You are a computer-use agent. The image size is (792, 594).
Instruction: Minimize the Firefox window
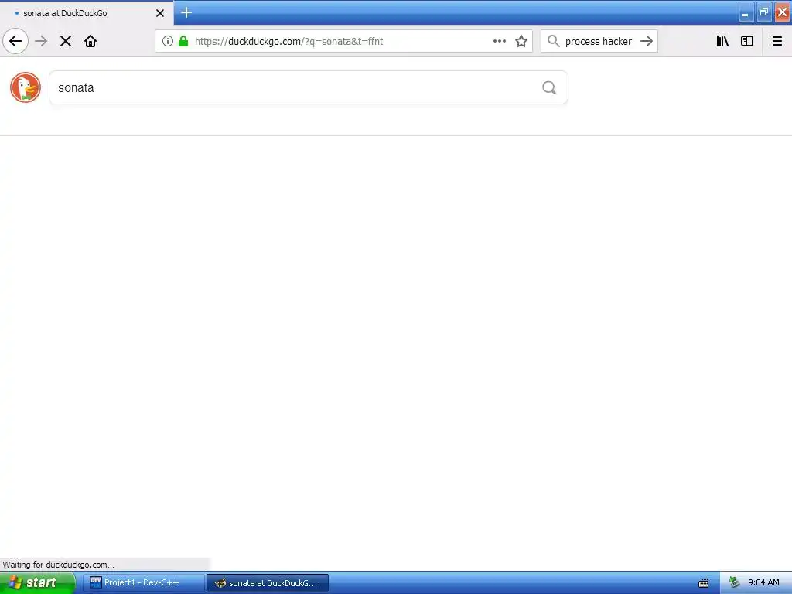746,12
